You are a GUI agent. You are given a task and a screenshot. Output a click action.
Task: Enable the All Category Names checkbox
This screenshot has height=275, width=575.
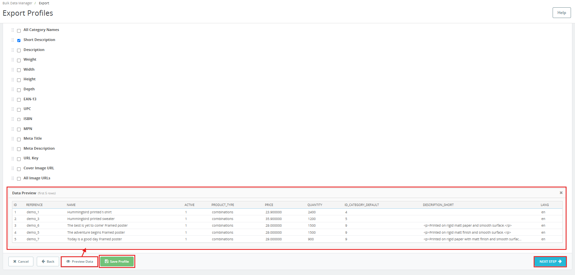19,31
